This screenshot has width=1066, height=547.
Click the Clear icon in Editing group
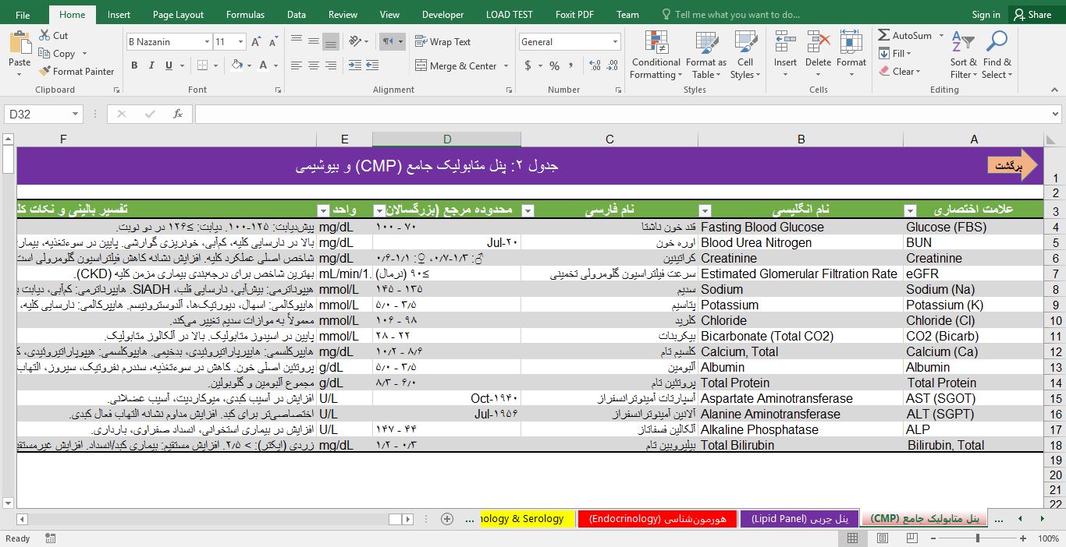pos(897,71)
